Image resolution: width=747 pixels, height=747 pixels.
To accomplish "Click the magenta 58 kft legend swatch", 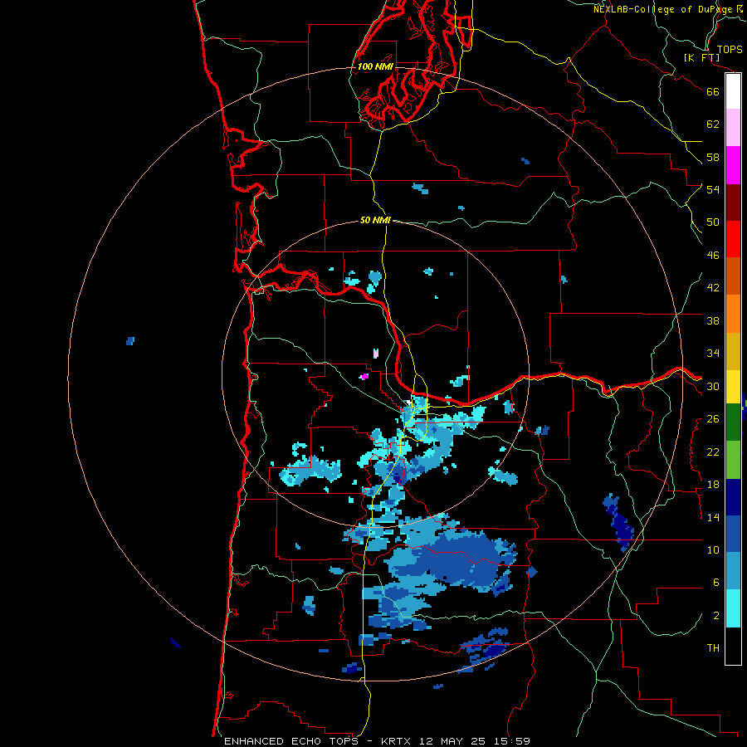I will (733, 165).
